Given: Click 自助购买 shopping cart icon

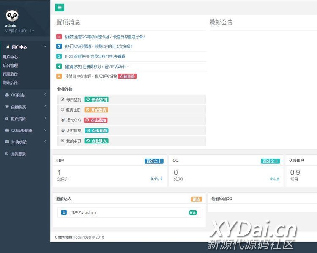Looking at the screenshot, I should [7, 107].
